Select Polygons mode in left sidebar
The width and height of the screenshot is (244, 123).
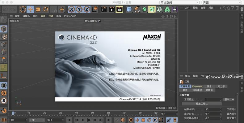(x=4, y=60)
